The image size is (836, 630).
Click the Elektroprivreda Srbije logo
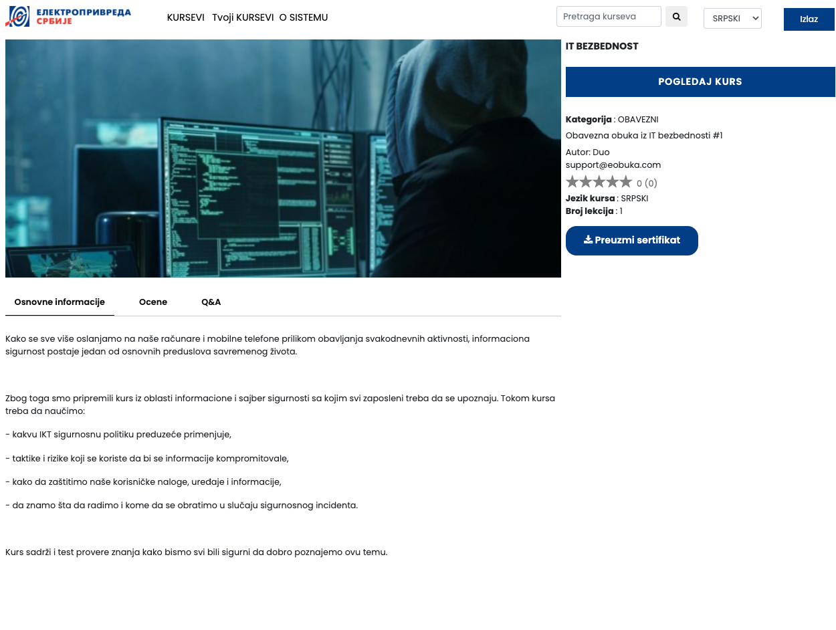(x=68, y=16)
